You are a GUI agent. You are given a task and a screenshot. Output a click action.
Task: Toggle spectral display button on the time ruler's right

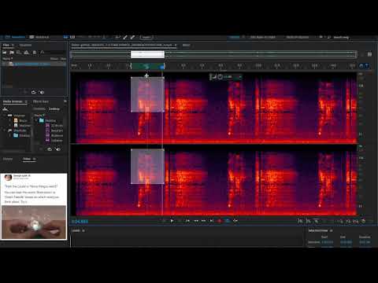pos(361,66)
